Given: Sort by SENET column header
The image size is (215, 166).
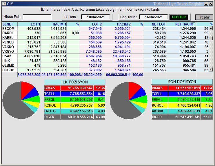Looking at the screenshot, I should coord(10,24).
